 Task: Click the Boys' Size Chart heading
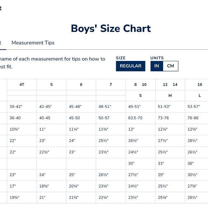[111, 28]
